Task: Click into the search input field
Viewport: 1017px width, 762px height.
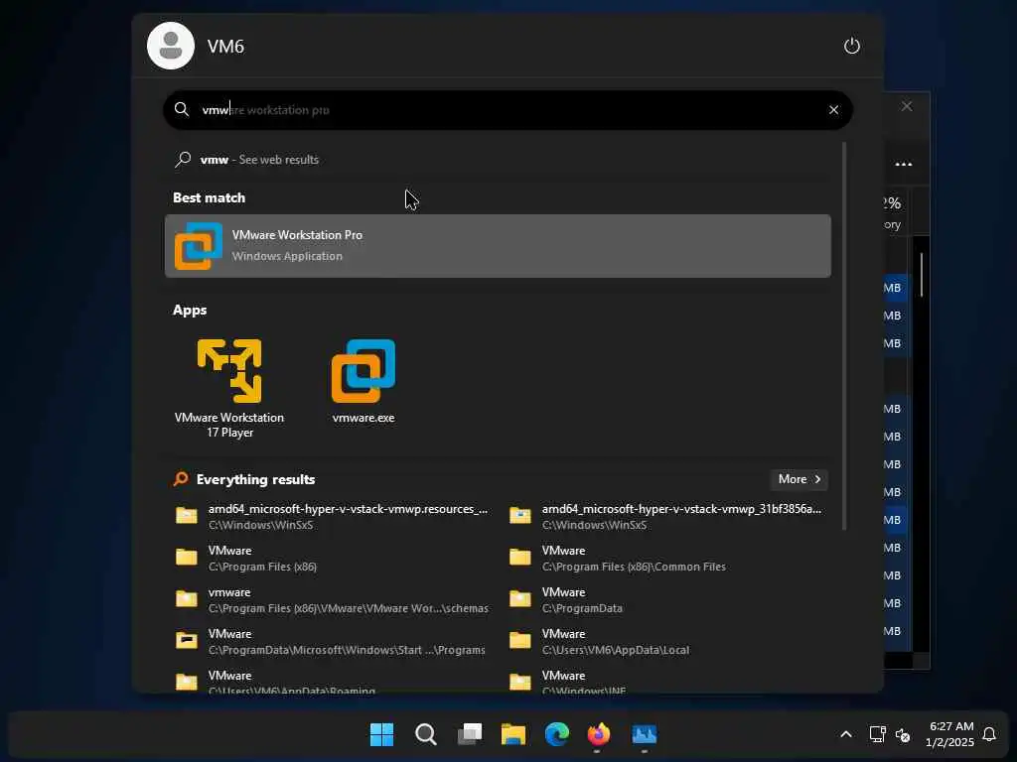Action: (x=508, y=110)
